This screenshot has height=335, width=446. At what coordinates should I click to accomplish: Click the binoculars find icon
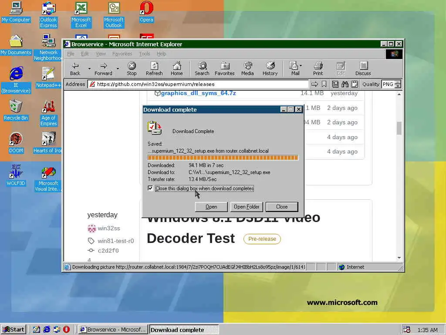[345, 84]
